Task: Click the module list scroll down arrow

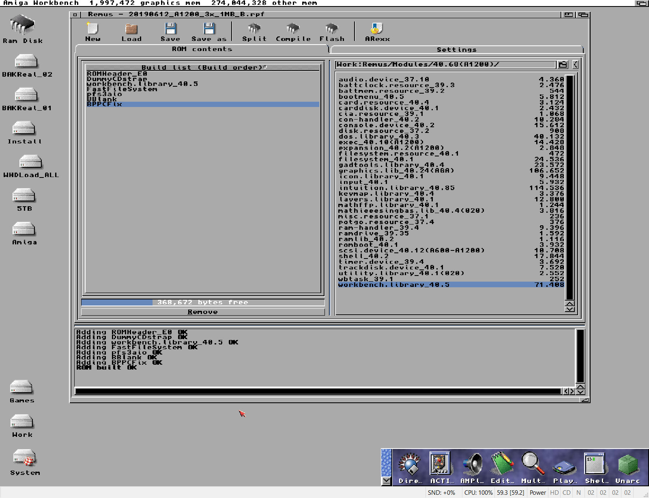Action: coord(569,309)
